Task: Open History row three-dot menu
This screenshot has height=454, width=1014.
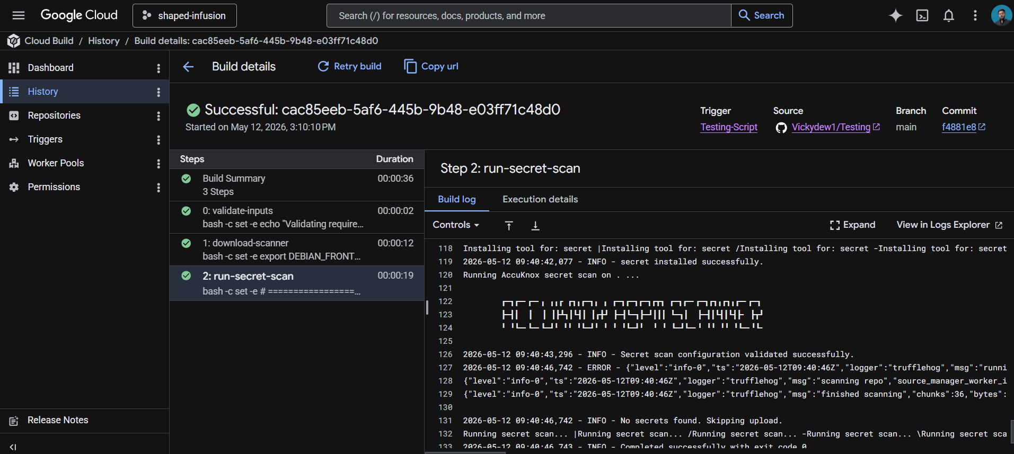Action: click(158, 92)
